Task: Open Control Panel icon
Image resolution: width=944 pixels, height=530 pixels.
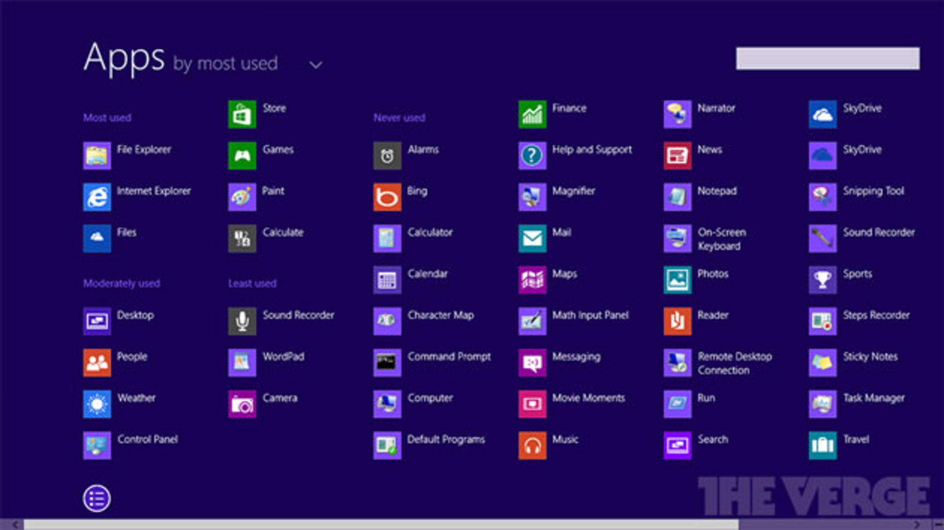Action: [x=97, y=446]
